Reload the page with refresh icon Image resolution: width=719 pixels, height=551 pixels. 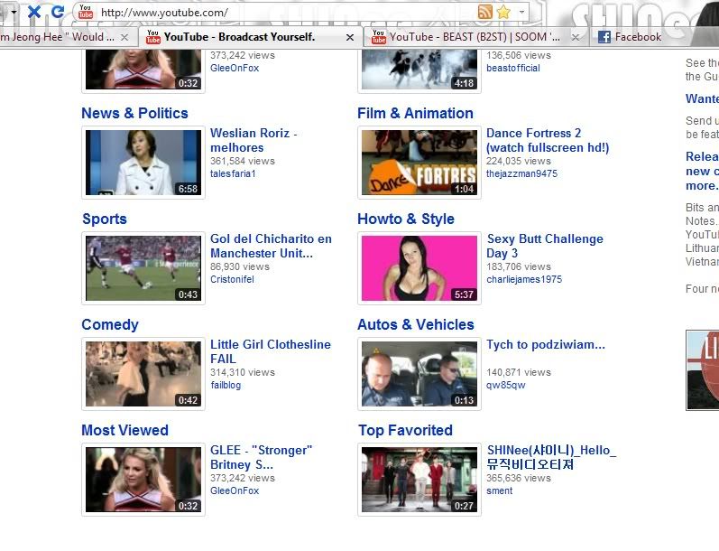click(x=58, y=12)
